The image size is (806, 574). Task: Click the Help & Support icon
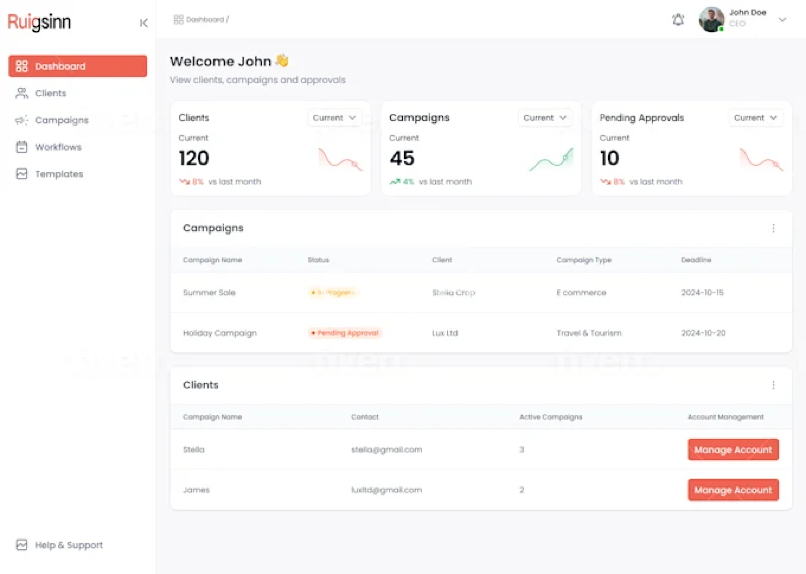pyautogui.click(x=21, y=545)
